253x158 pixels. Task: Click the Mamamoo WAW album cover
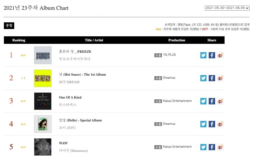[43, 147]
